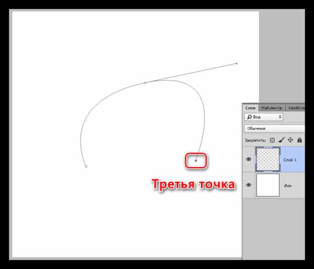The image size is (314, 269).
Task: Lock image pixels brush icon
Action: coord(282,140)
